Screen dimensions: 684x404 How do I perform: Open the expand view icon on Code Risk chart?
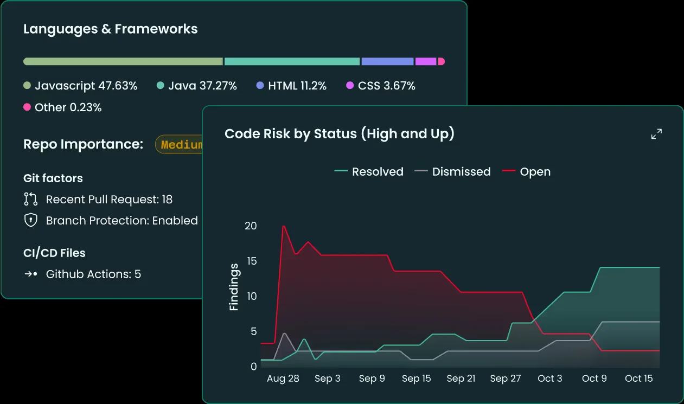656,134
